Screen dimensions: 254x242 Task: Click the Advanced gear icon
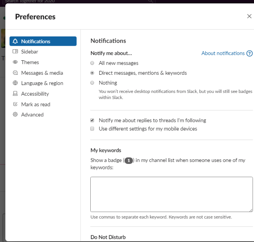[15, 115]
